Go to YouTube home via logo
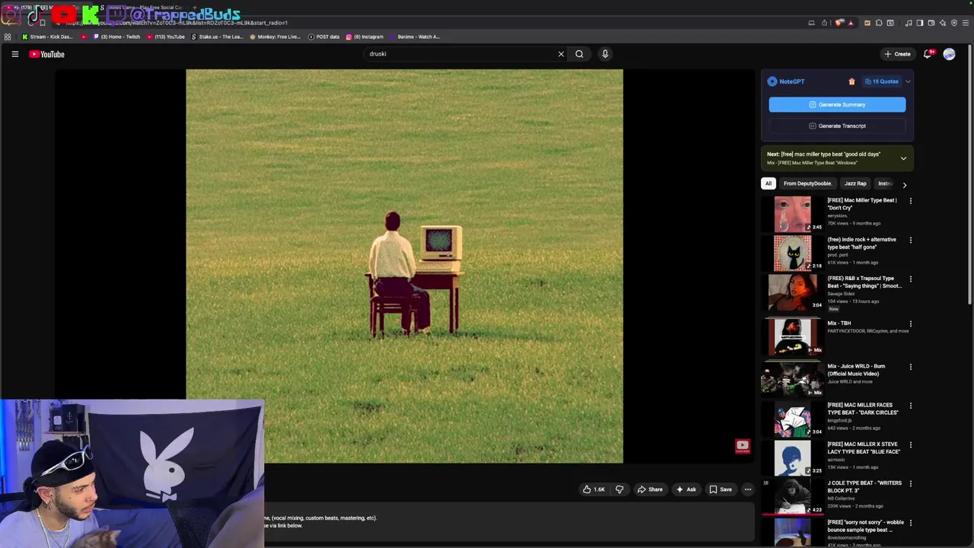This screenshot has width=974, height=548. 47,54
